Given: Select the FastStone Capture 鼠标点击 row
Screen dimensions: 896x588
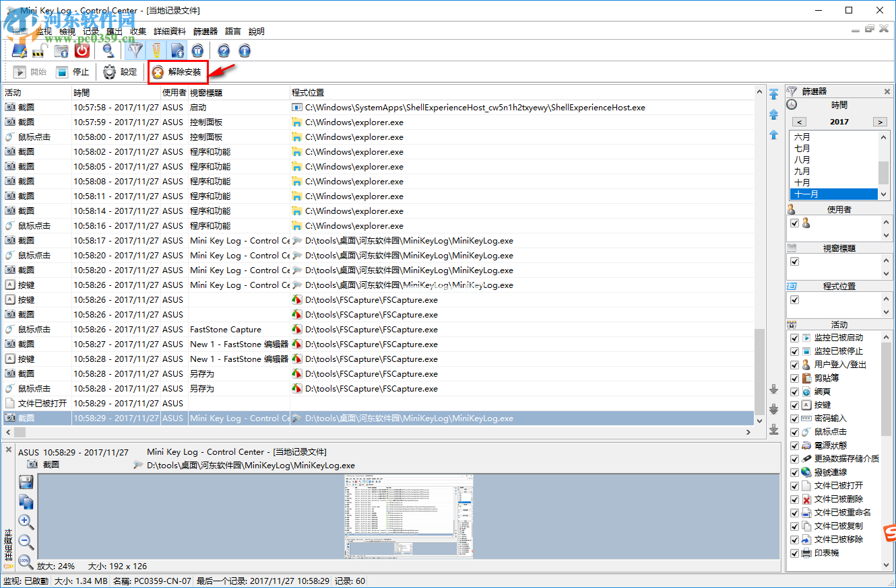Looking at the screenshot, I should tap(379, 330).
